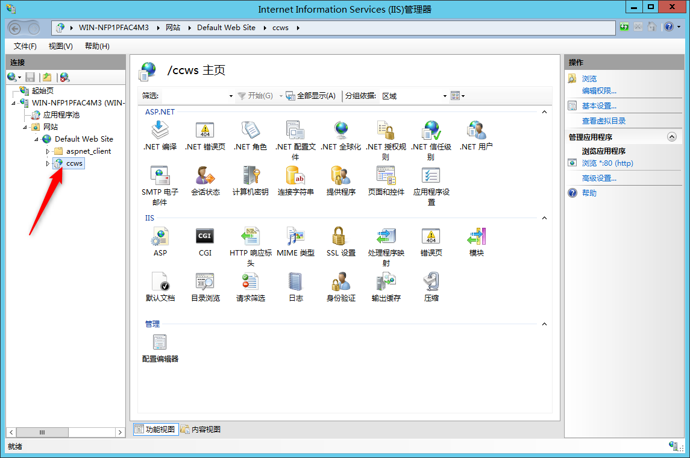Click 全部显示(A) button
This screenshot has width=690, height=458.
pos(311,95)
